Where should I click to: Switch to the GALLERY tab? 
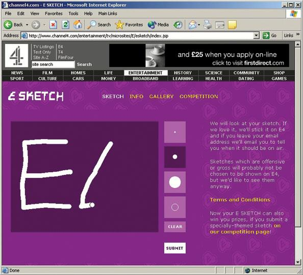[x=161, y=97]
